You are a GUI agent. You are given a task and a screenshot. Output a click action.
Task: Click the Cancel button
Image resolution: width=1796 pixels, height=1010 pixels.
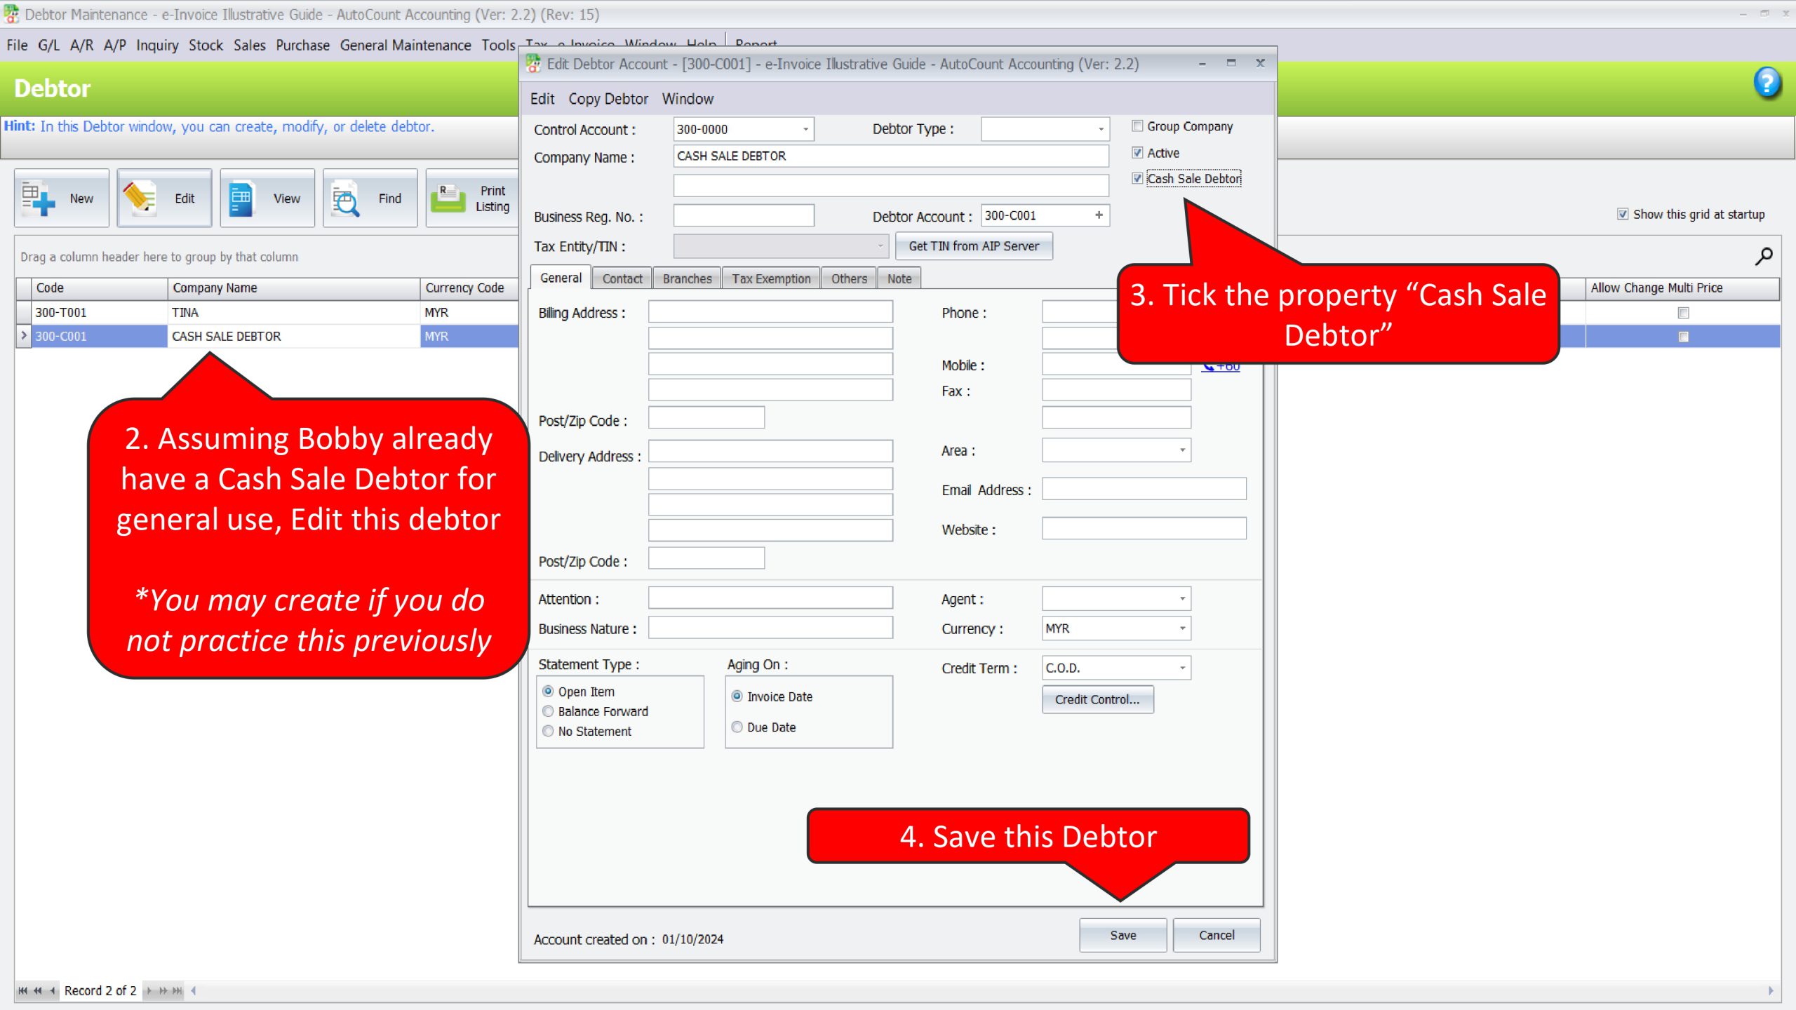(x=1216, y=935)
